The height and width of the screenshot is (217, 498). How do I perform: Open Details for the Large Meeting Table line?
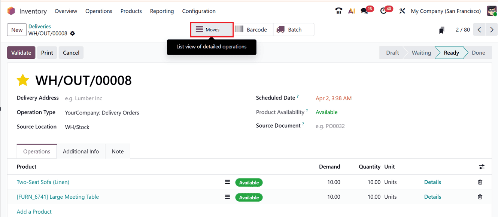click(432, 196)
